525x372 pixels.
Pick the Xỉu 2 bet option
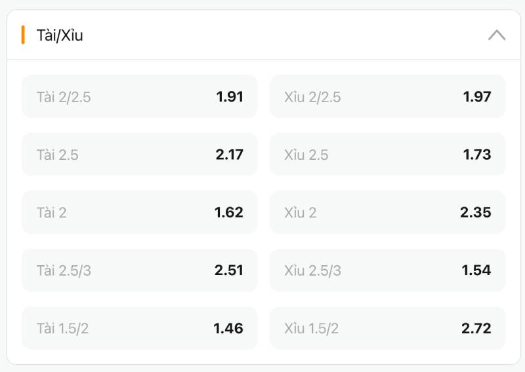(387, 212)
